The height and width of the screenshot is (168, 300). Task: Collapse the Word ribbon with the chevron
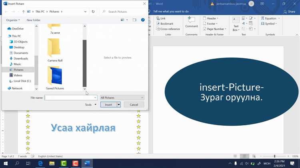click(x=297, y=35)
